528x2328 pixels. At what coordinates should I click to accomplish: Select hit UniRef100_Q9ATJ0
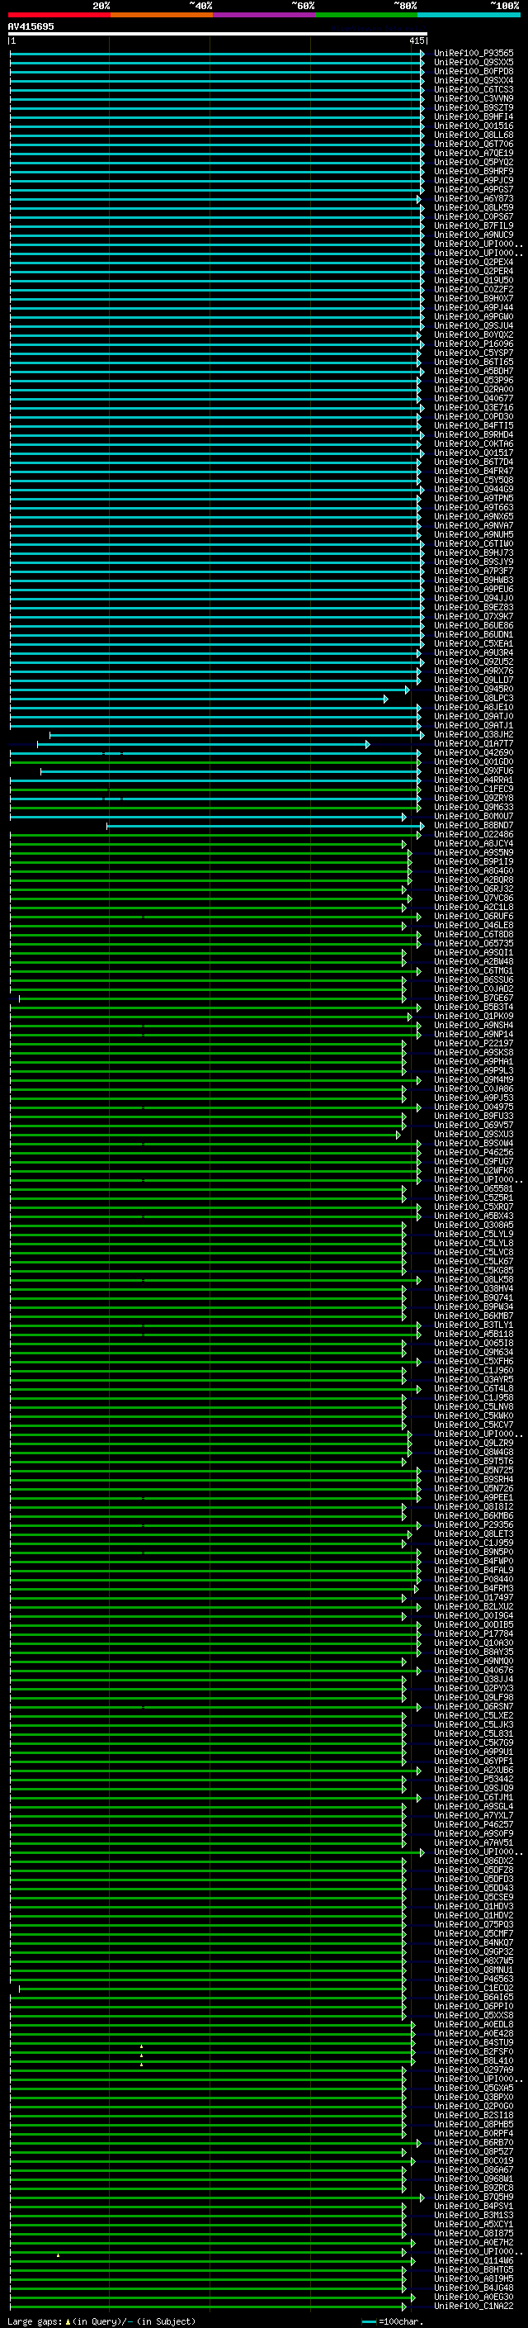[474, 717]
